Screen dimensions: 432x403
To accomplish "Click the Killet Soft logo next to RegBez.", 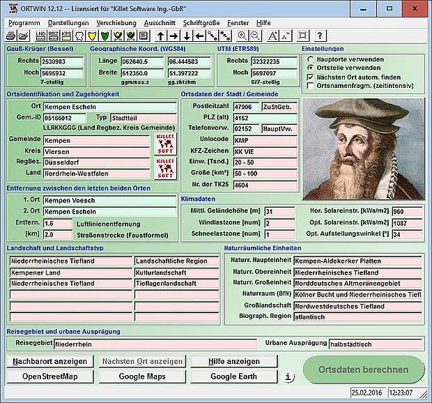I will pos(165,168).
